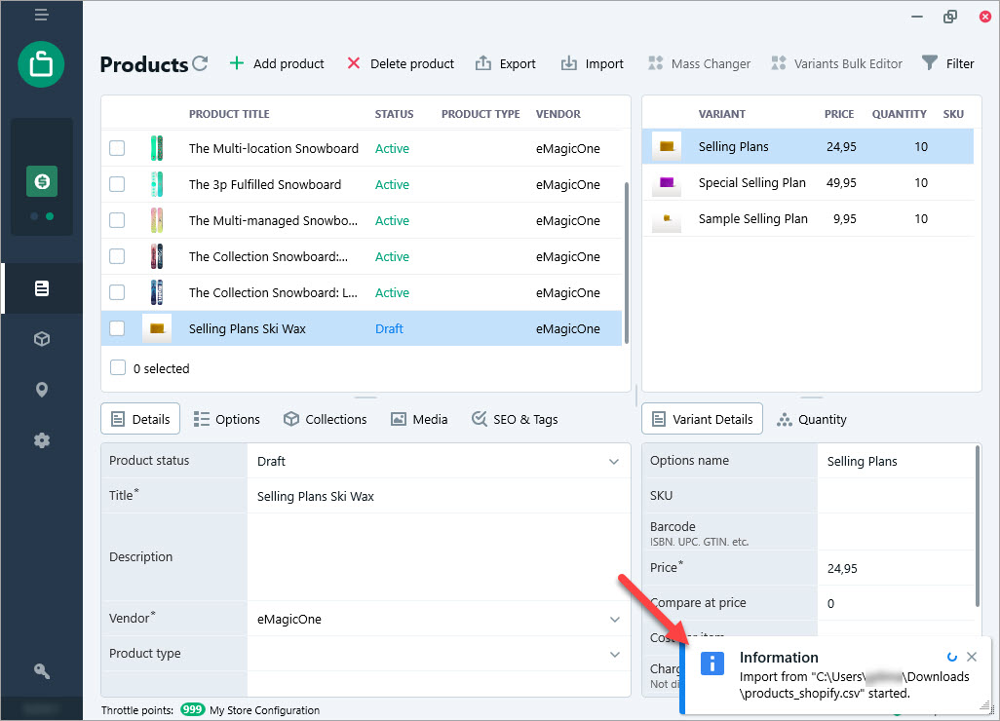Image resolution: width=1000 pixels, height=721 pixels.
Task: Click The Multi-location Snowboard thumbnail
Action: pos(157,148)
